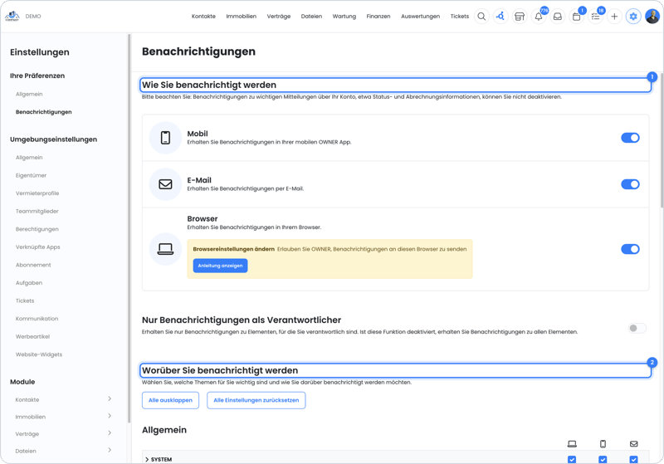Uncheck SYSTEM e-mail checkbox
Screen dimensions: 664x464
634,459
